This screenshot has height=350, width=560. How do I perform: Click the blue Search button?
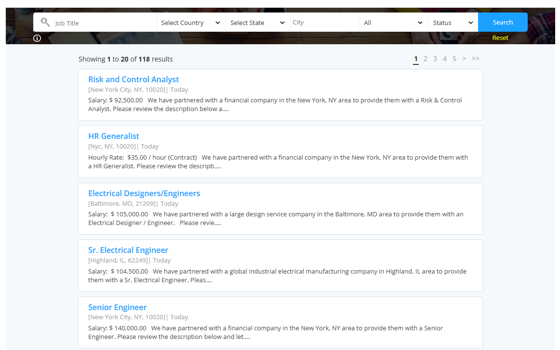503,22
